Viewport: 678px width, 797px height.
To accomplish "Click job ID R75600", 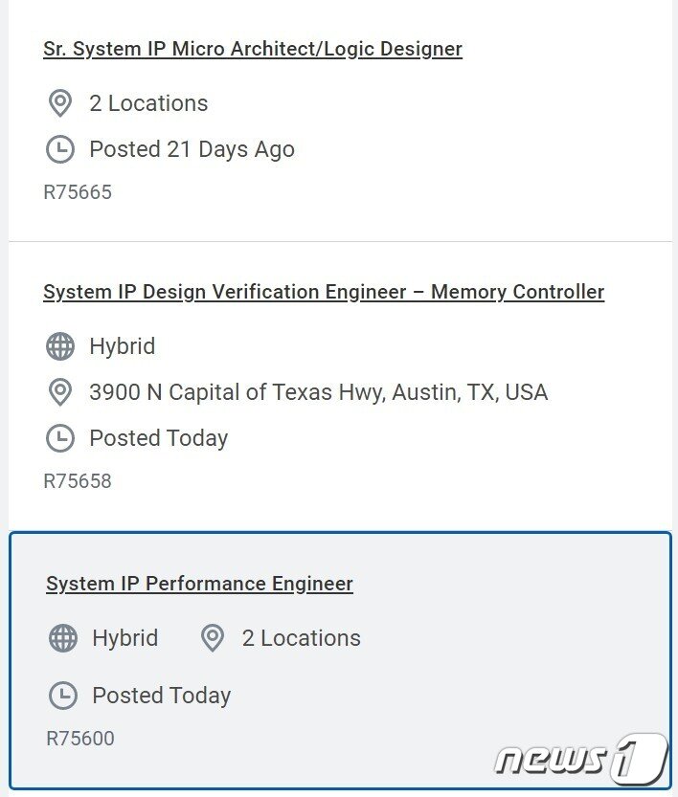I will point(80,739).
